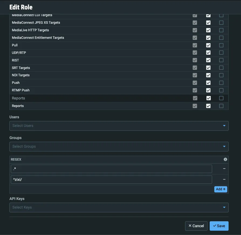Click the greyed checkbox for NDI Targets
The width and height of the screenshot is (241, 235).
195,75
